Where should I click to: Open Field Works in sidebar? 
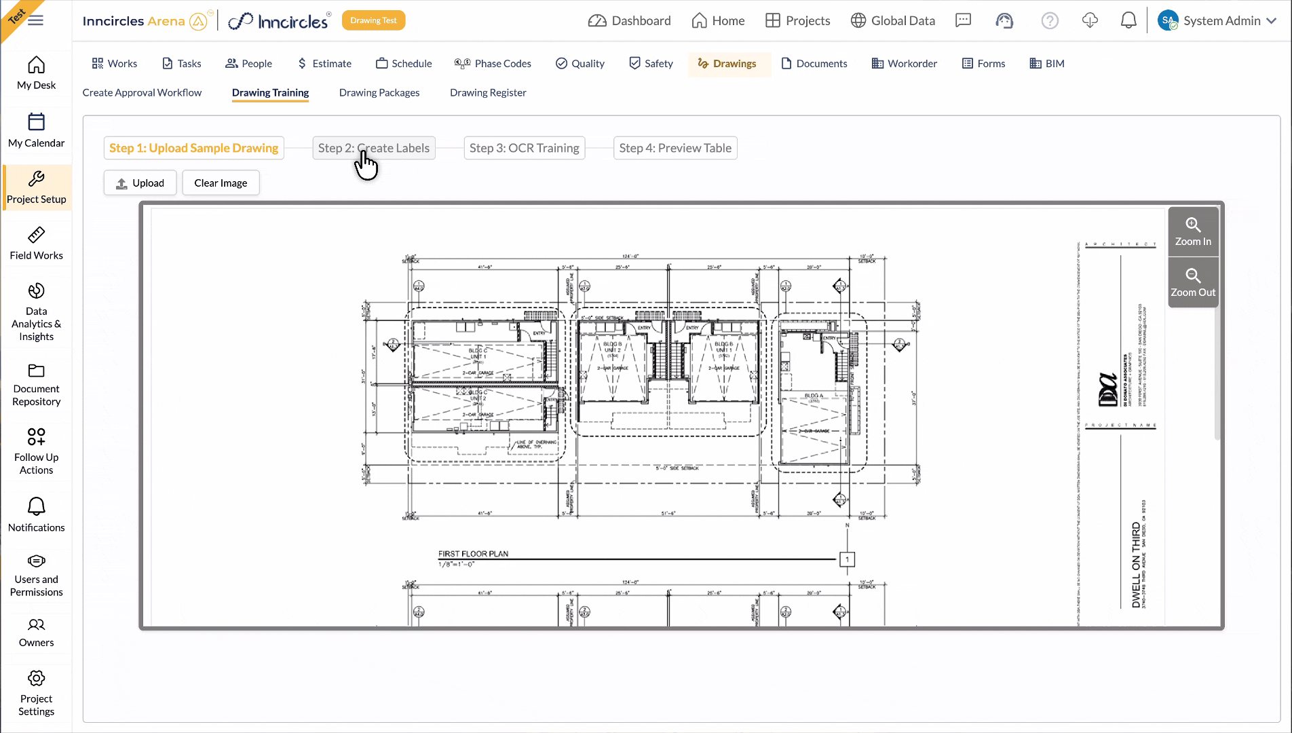[36, 244]
